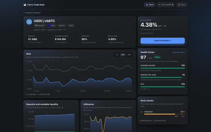Click the Deposits and available liquidity chart

click(54, 122)
